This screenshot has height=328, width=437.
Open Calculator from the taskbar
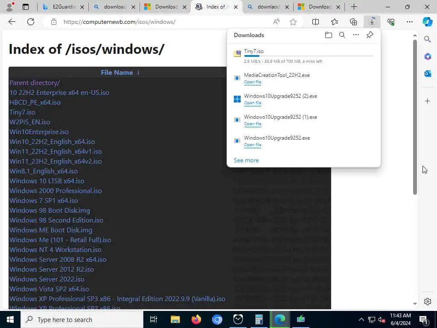coord(259,319)
